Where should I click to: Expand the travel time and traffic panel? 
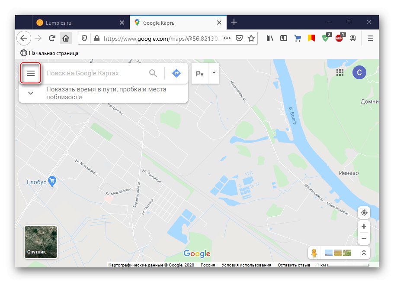pyautogui.click(x=30, y=93)
